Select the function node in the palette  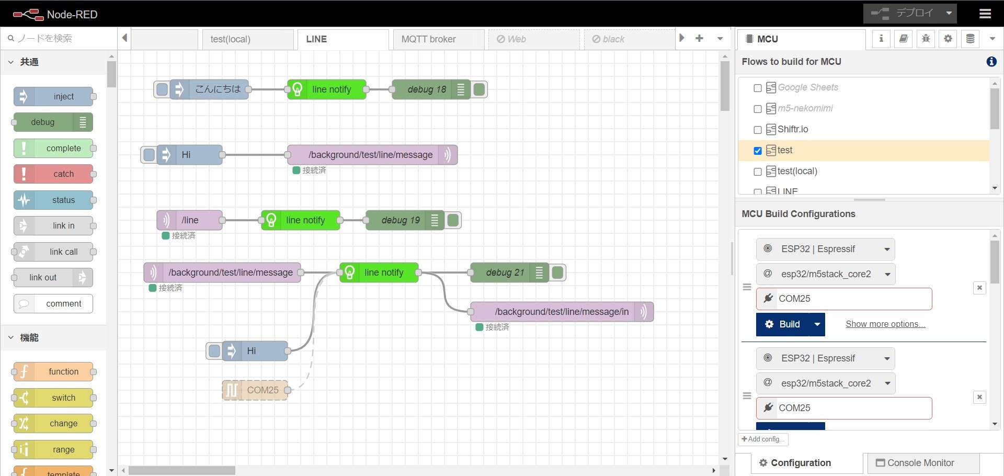(53, 371)
